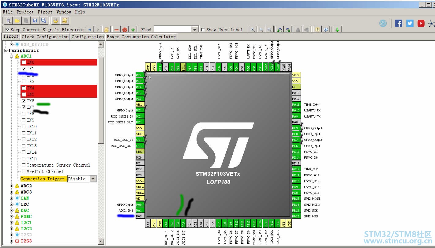Click the peripheral tree scrollbar down arrow
The height and width of the screenshot is (248, 435).
(x=101, y=242)
